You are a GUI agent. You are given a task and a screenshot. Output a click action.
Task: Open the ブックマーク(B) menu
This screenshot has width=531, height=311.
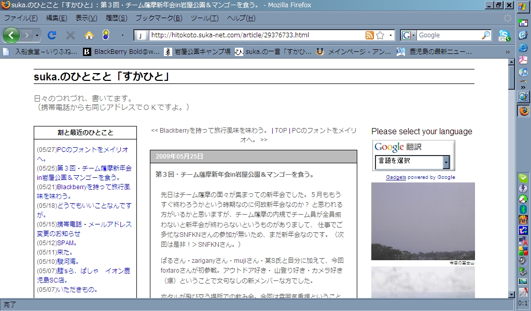pos(159,18)
